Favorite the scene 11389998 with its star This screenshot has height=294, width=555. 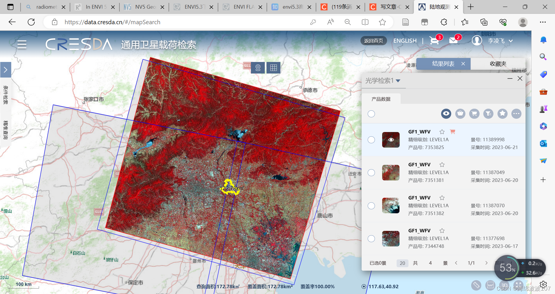442,132
